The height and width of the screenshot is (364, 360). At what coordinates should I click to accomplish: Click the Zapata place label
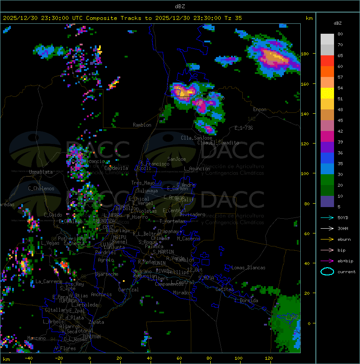coord(96,322)
